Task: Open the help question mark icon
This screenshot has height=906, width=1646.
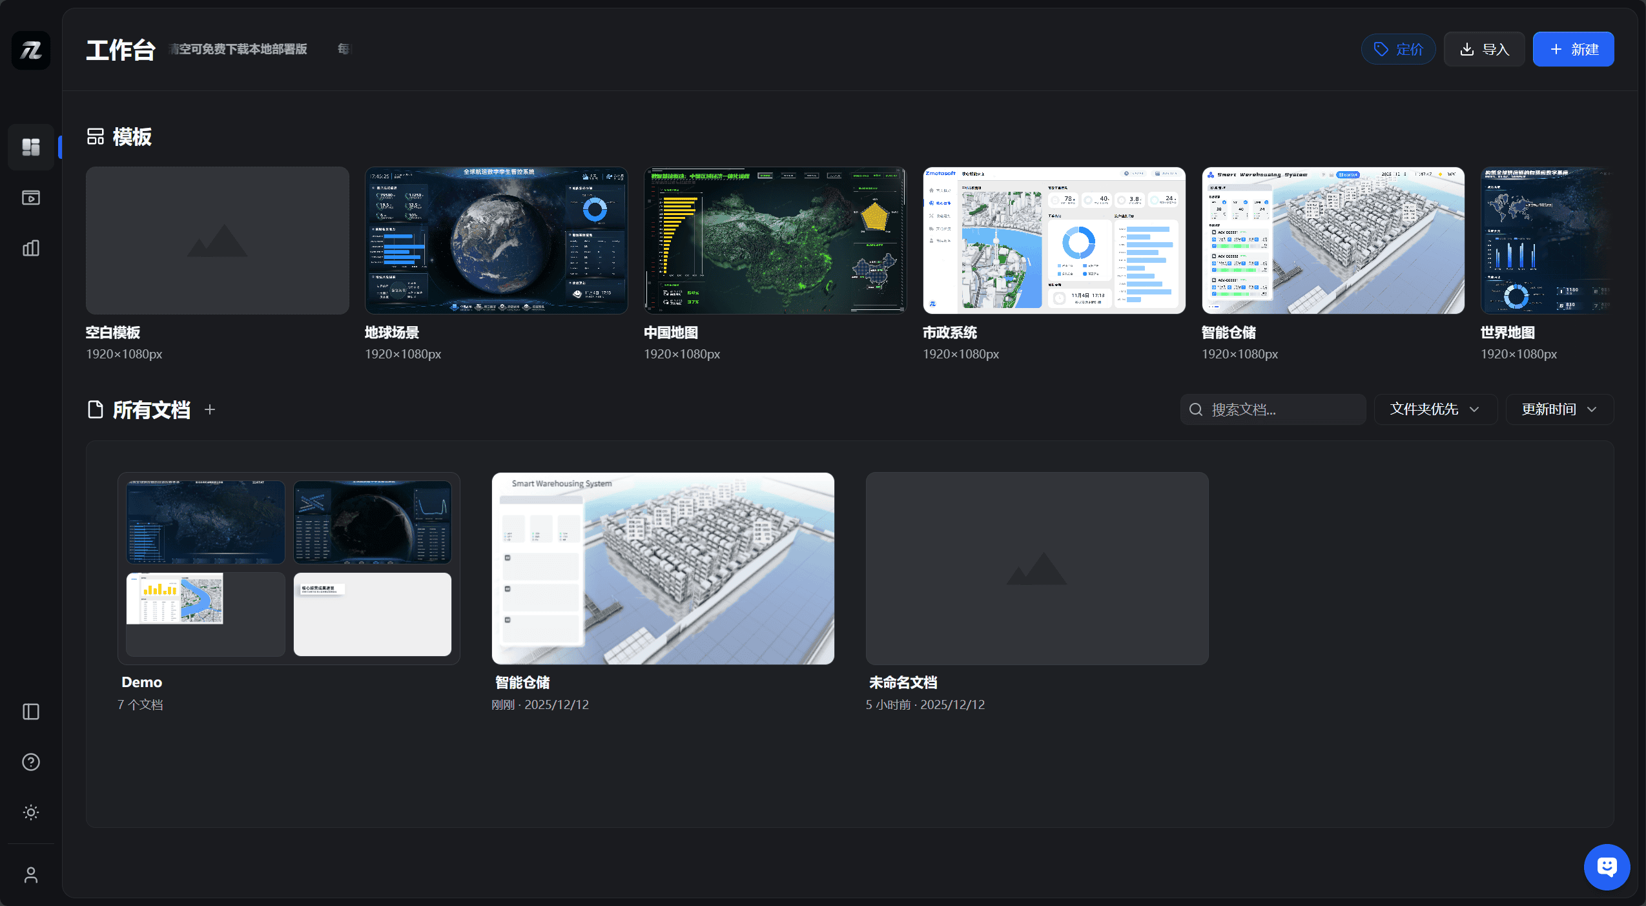Action: point(31,762)
